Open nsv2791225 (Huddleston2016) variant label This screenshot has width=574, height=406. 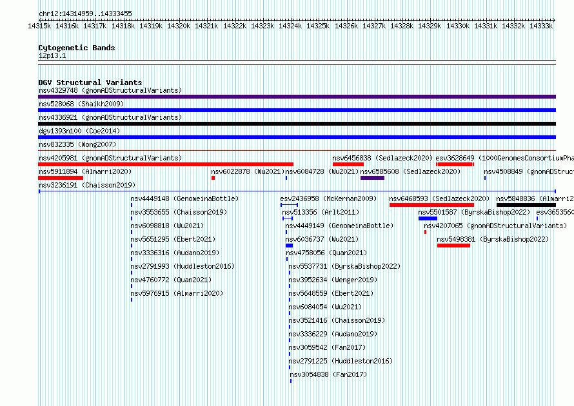click(341, 361)
